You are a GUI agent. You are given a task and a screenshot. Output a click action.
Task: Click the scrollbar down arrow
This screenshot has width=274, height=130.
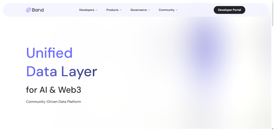[x=272, y=129]
